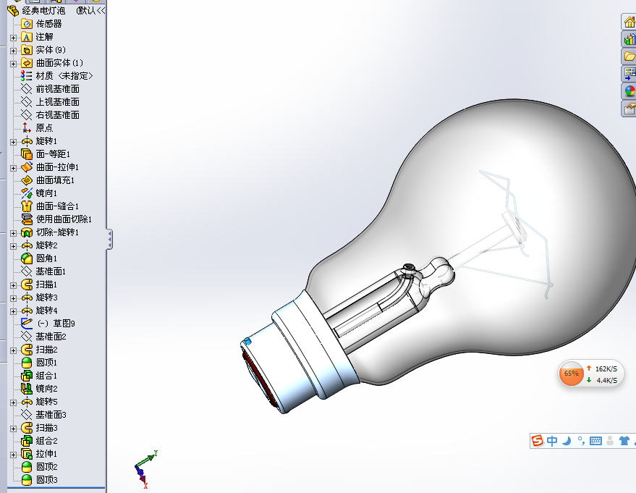The image size is (636, 493).
Task: Expand the 旋转5 feature node
Action: coord(13,403)
